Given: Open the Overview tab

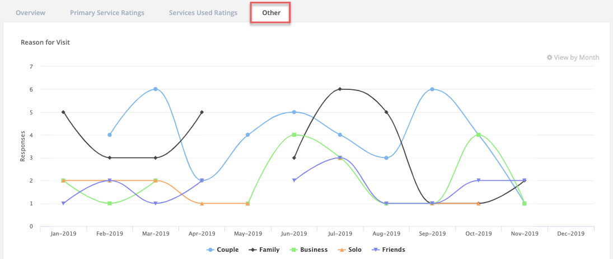Looking at the screenshot, I should (30, 12).
